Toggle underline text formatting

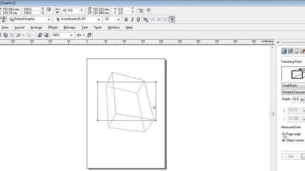pyautogui.click(x=138, y=19)
